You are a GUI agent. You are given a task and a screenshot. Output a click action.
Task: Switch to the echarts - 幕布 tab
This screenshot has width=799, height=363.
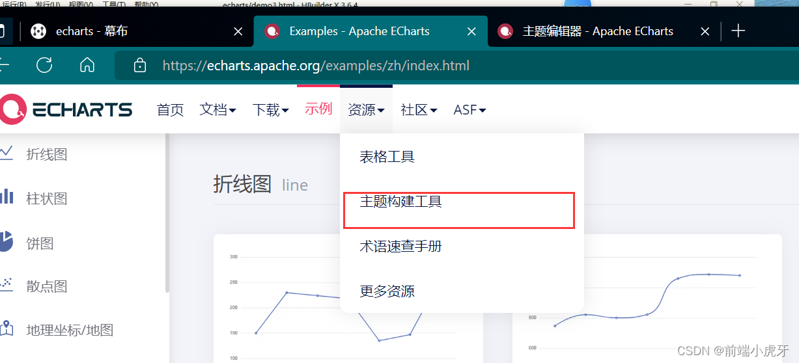[136, 31]
